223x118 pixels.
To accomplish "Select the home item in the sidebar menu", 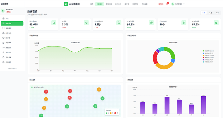I will click(x=12, y=18).
